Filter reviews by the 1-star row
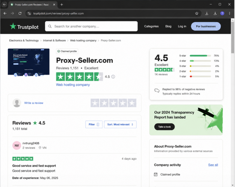Viewport: 235px width, 187px height. tap(199, 77)
